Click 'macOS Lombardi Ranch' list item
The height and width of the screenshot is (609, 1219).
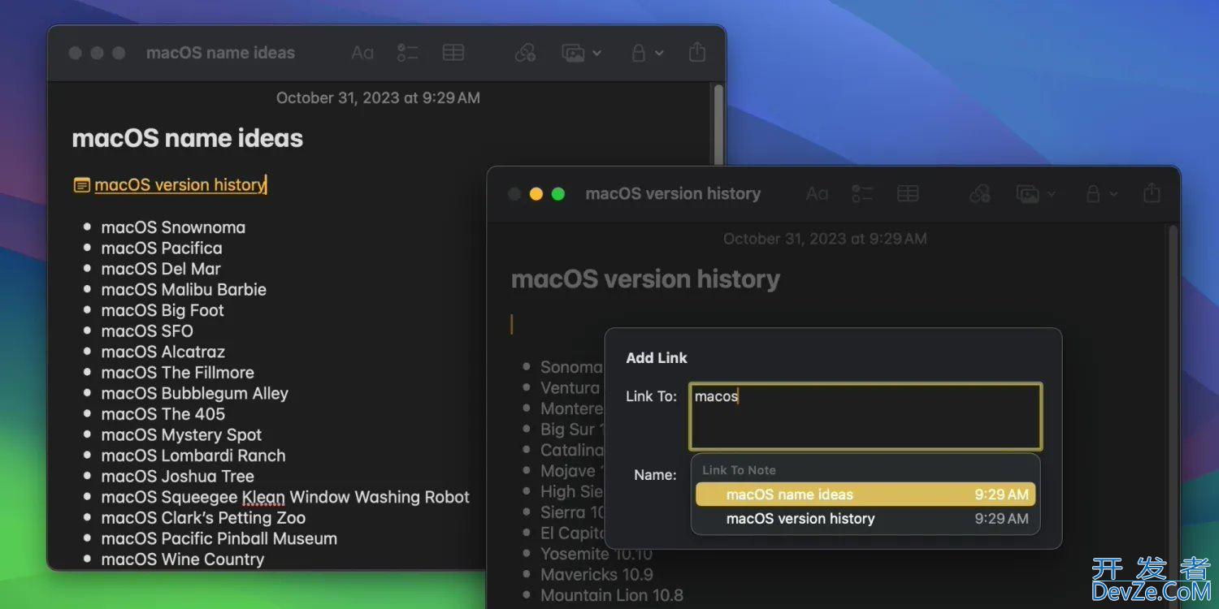pos(193,456)
